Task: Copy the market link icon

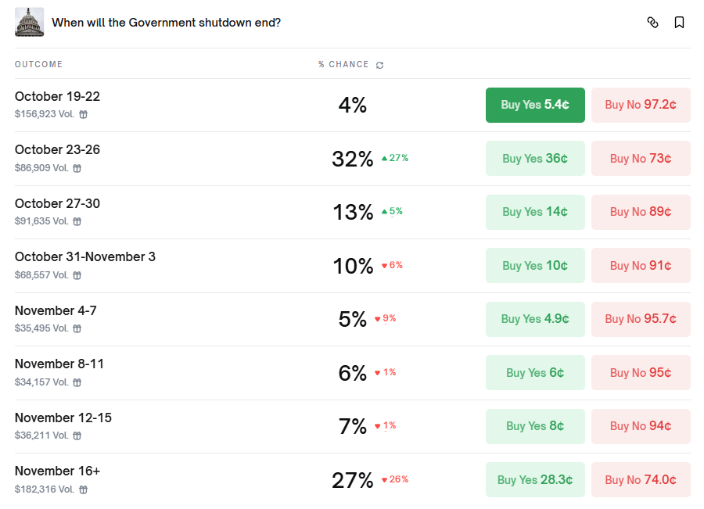Action: 652,23
